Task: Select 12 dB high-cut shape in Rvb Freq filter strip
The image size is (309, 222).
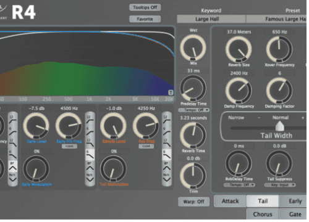Action: [167, 143]
